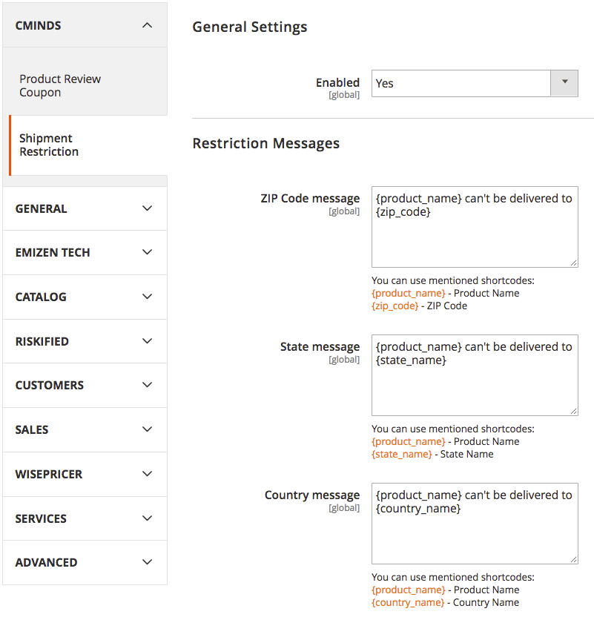This screenshot has height=620, width=594.
Task: Expand the CUSTOMERS section chevron
Action: (147, 385)
